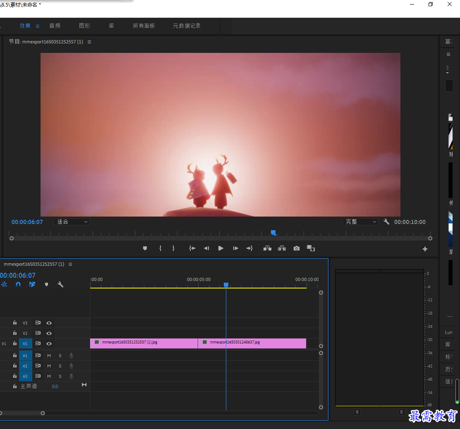
Task: Toggle nest sequence insert mode in timeline
Action: [x=4, y=284]
